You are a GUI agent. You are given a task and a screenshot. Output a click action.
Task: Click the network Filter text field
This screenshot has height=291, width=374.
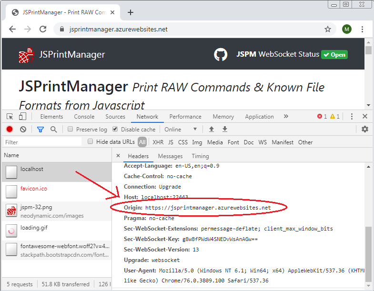coord(42,142)
